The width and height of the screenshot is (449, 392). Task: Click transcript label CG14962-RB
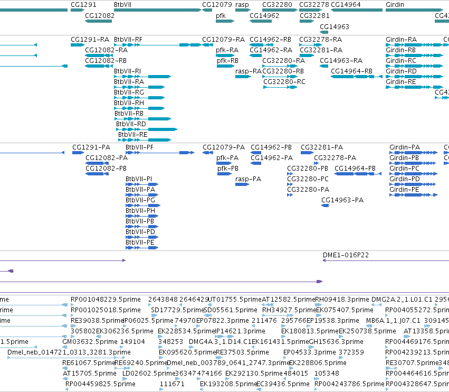270,39
